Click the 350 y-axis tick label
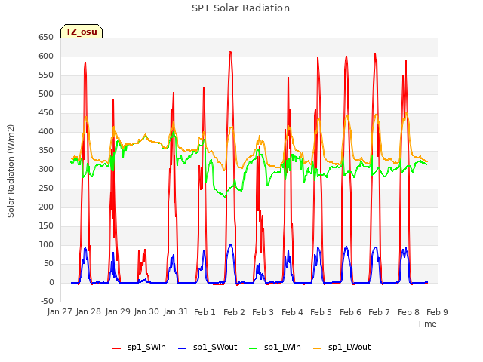 point(46,151)
